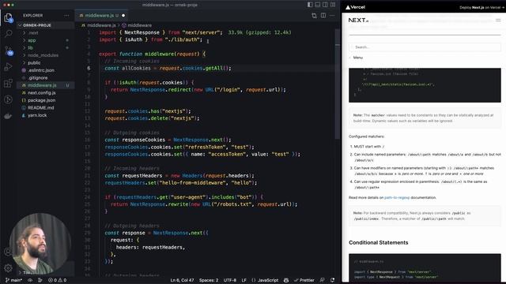Image resolution: width=506 pixels, height=284 pixels.
Task: Toggle the bottom panel layout icon
Action: (318, 5)
